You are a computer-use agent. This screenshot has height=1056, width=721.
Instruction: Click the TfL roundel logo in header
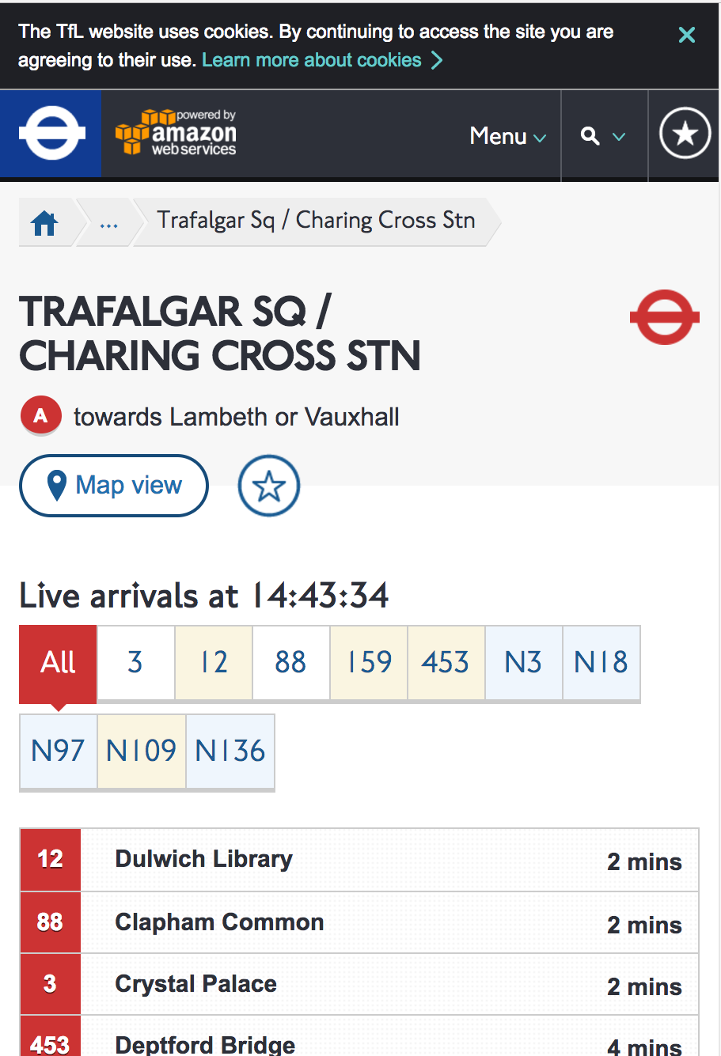[51, 133]
